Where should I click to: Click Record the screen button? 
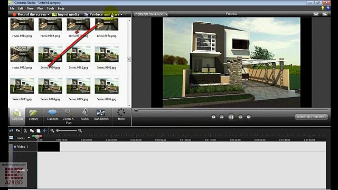(30, 14)
